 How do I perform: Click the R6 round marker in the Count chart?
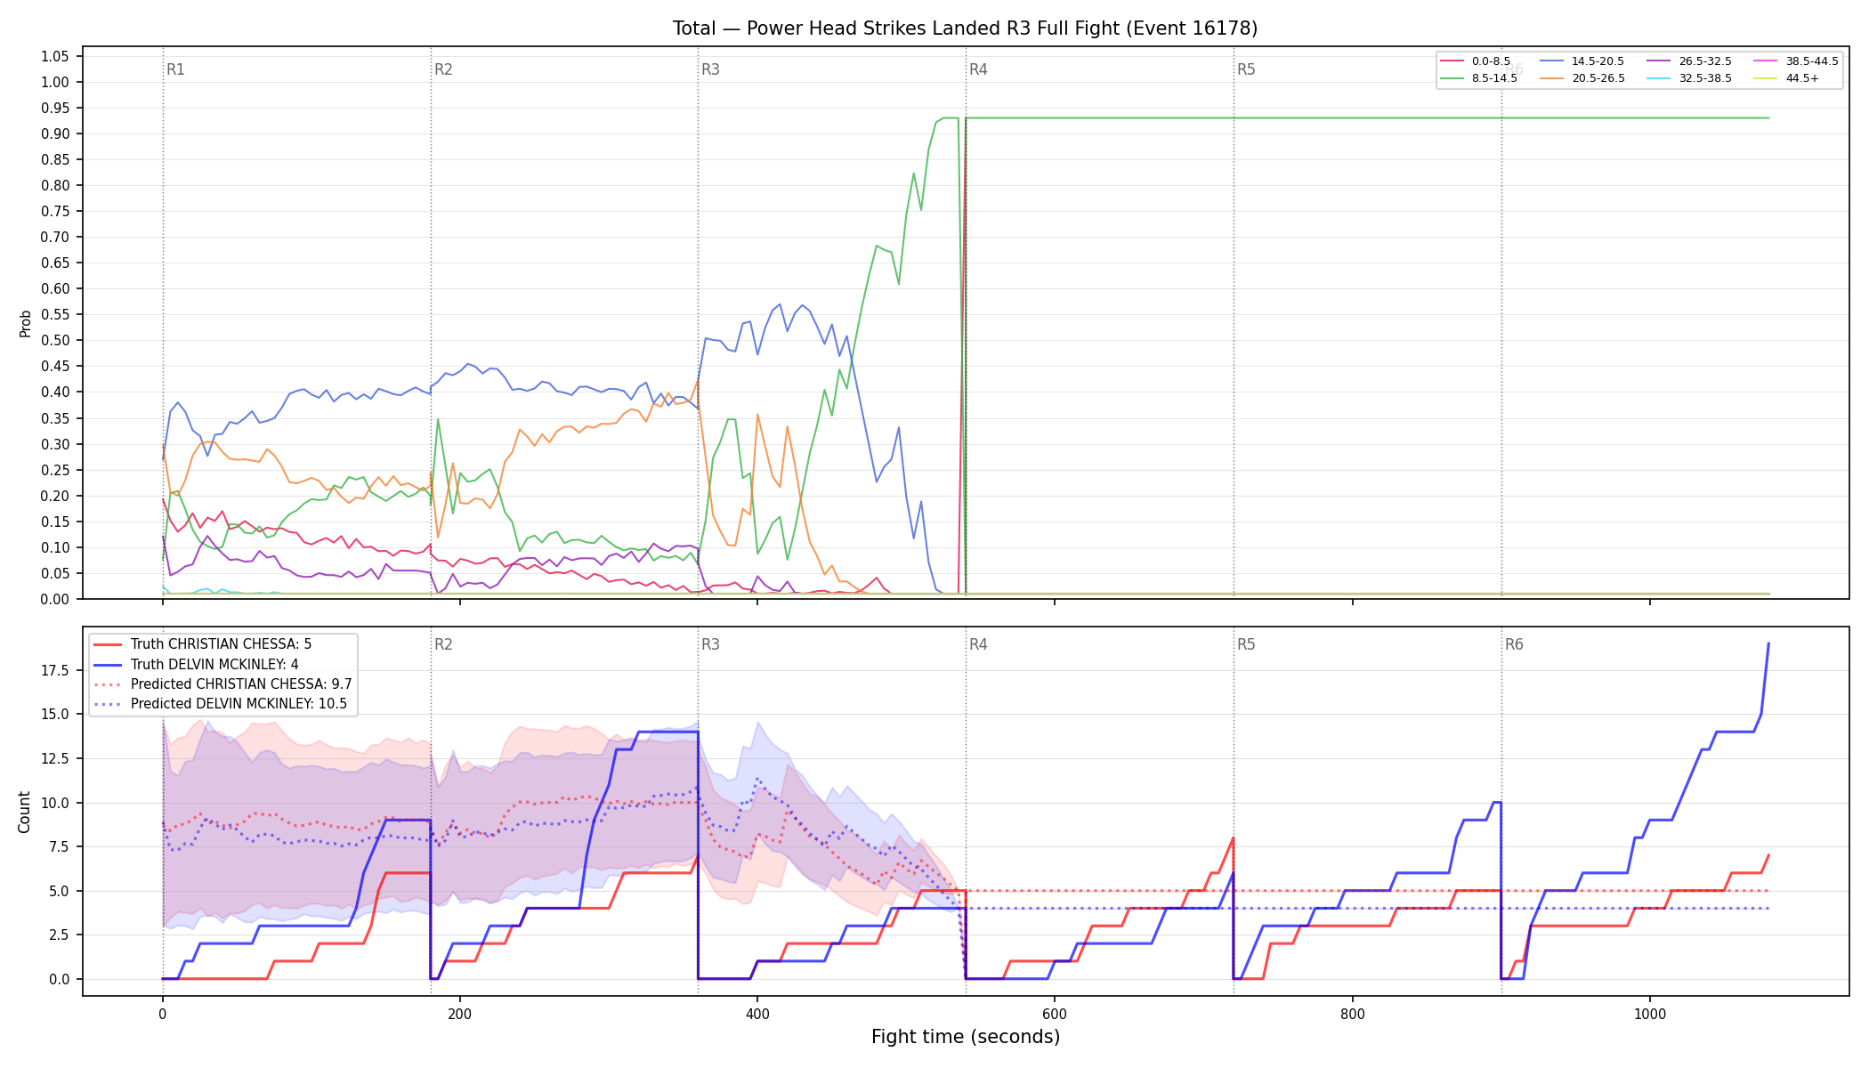click(1514, 644)
